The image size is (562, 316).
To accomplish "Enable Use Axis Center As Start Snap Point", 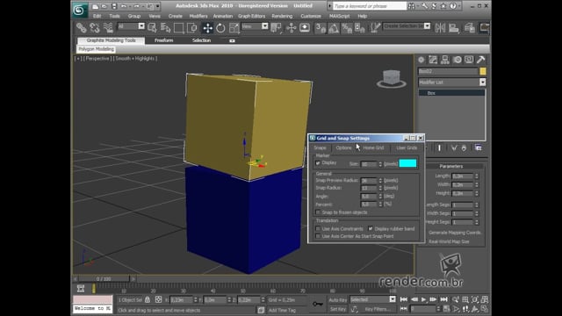I will click(x=318, y=236).
